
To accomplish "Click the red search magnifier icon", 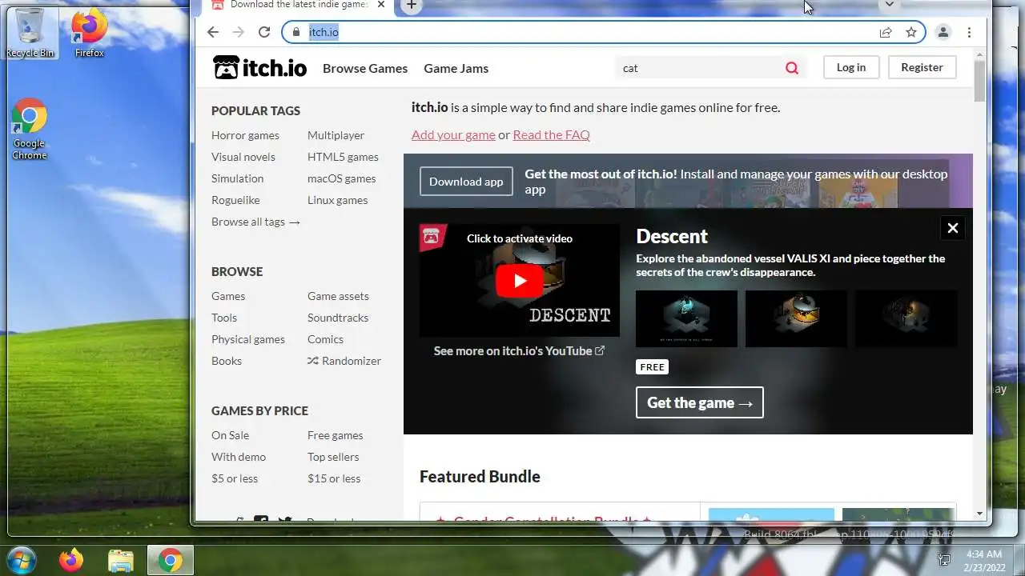I will click(792, 68).
